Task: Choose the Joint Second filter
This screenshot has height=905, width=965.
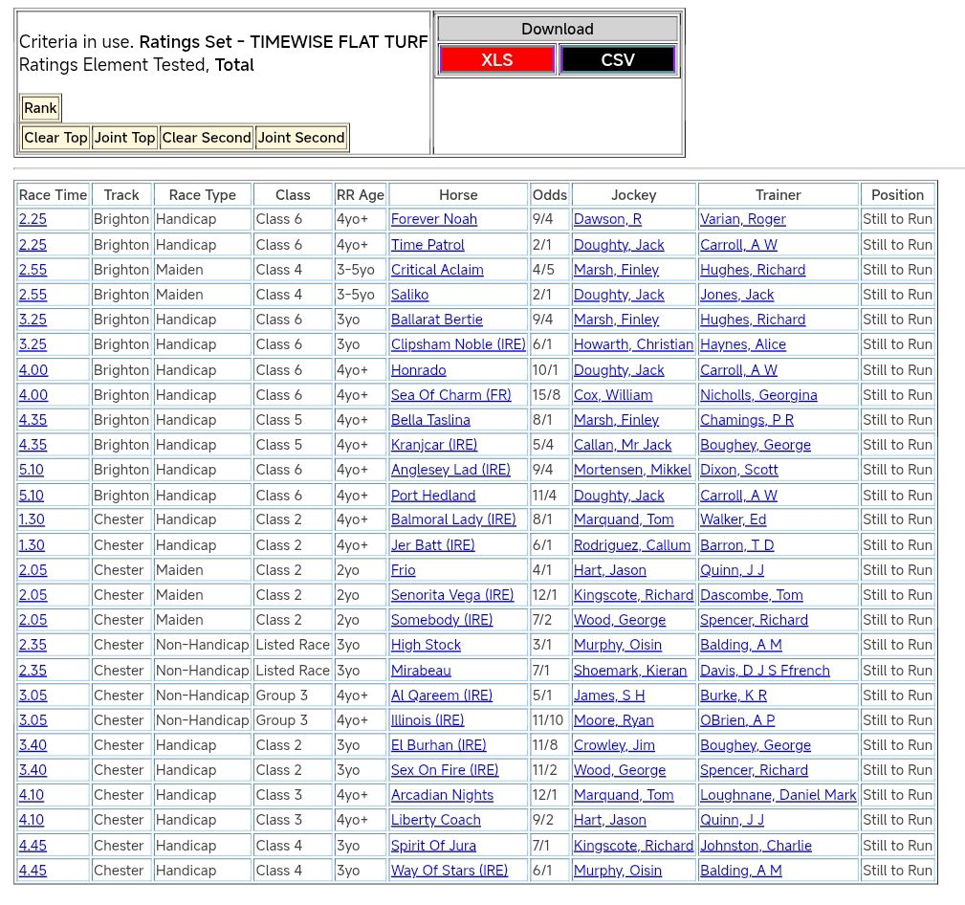Action: [x=300, y=138]
